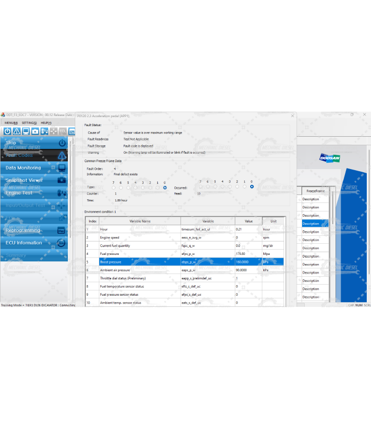Click the power/stop icon in the toolbar
The image size is (371, 424).
[x=7, y=131]
